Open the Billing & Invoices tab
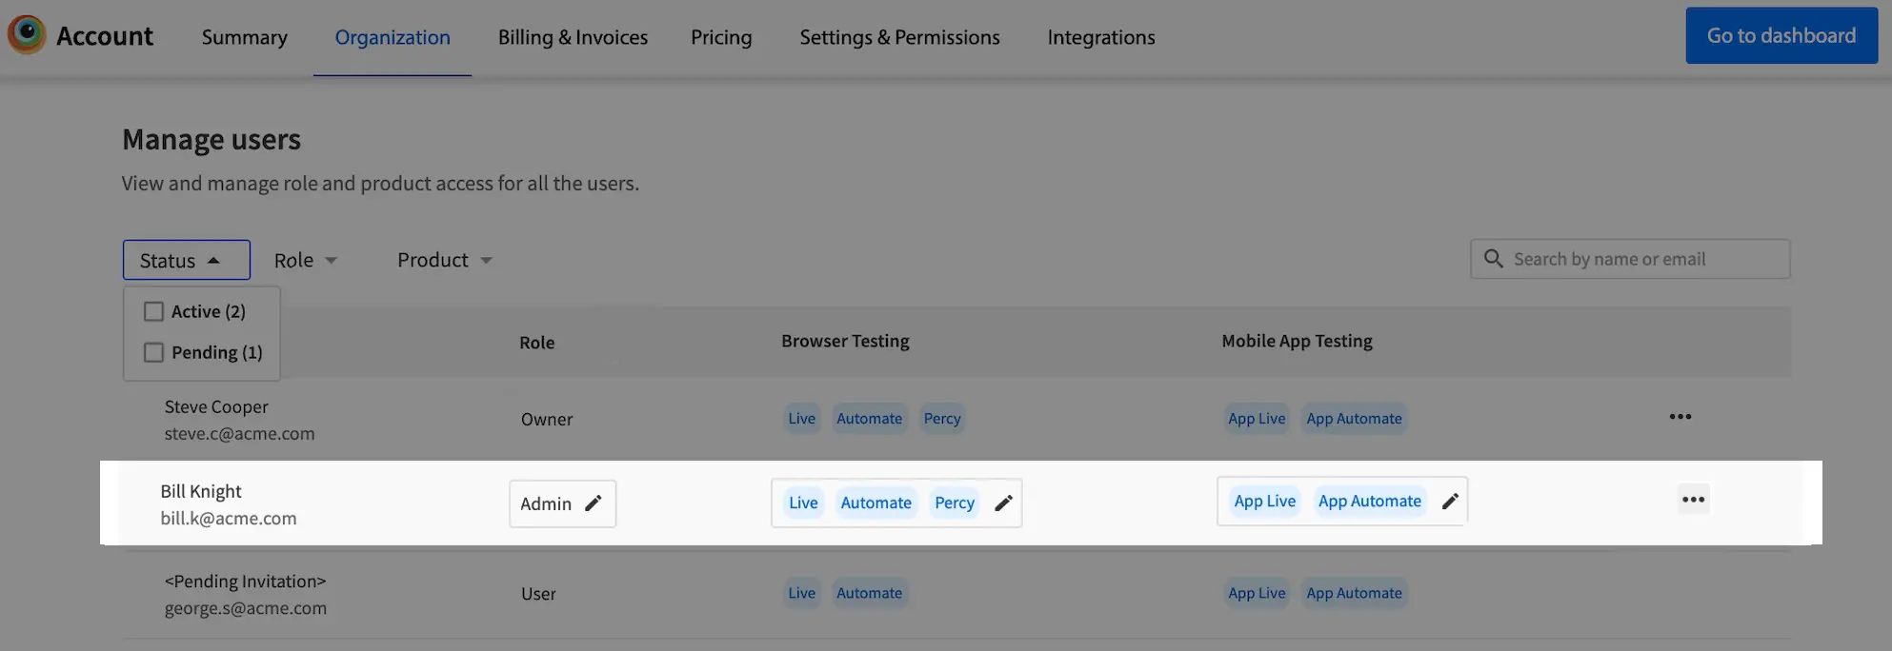 tap(573, 37)
